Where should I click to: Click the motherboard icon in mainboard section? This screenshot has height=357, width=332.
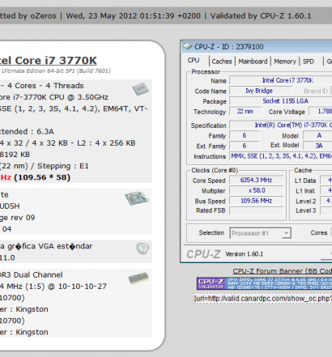point(137,198)
